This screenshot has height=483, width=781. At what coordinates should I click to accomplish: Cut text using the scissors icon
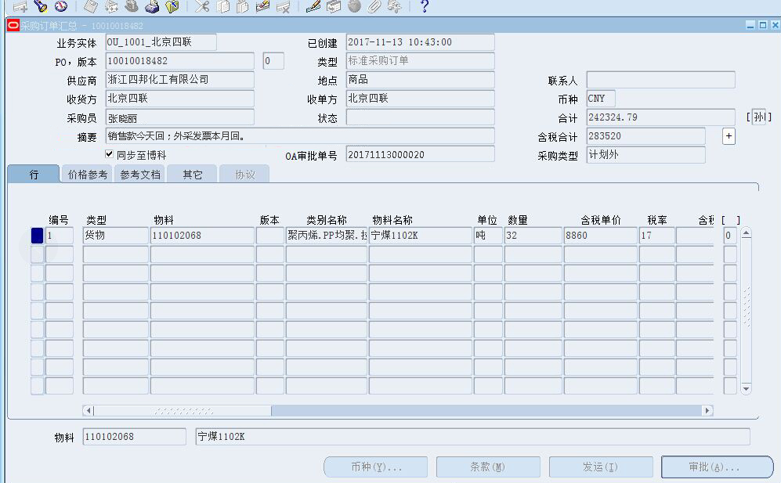(x=201, y=8)
